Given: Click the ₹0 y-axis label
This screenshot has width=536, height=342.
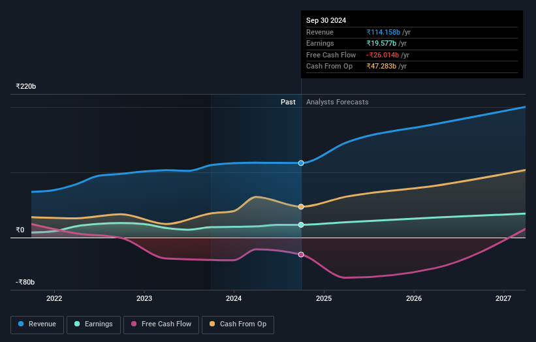Looking at the screenshot, I should tap(20, 230).
